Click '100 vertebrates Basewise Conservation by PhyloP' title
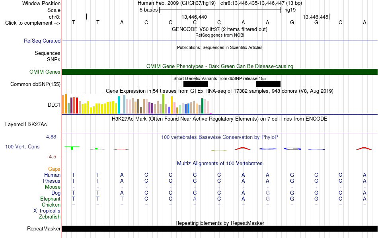The image size is (378, 238). pos(220,137)
